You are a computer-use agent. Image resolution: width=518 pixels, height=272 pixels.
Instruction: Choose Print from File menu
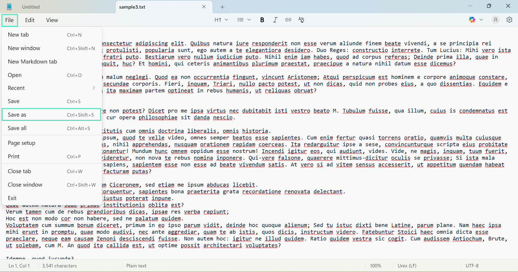coord(51,156)
